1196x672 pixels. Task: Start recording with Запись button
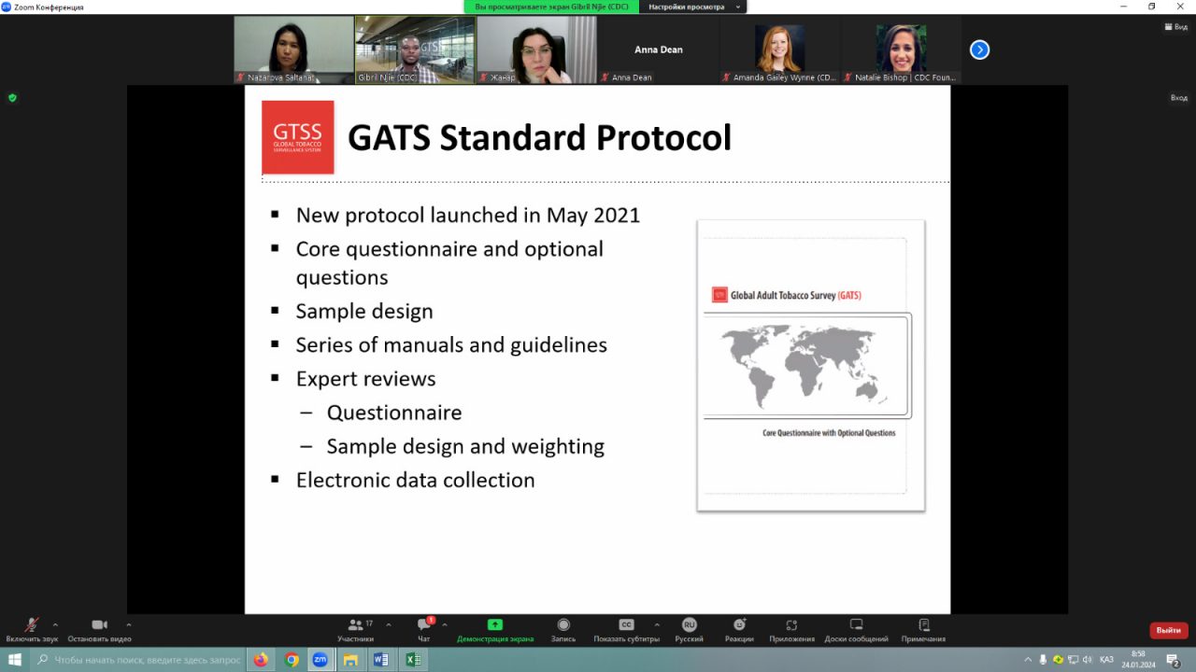pyautogui.click(x=563, y=626)
